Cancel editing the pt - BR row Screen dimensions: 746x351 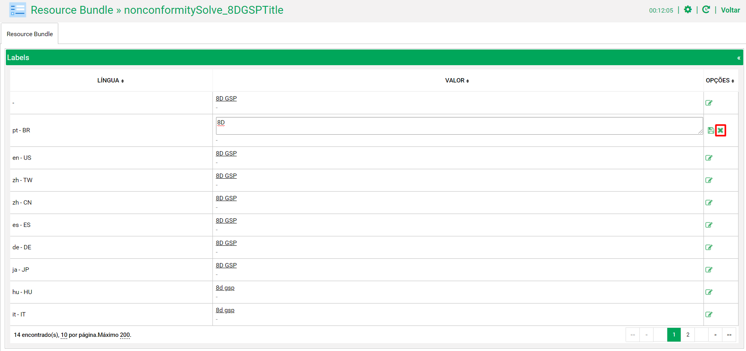pos(720,130)
